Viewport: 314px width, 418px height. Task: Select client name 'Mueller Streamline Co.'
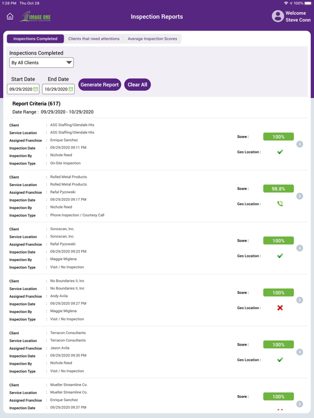coord(69,385)
